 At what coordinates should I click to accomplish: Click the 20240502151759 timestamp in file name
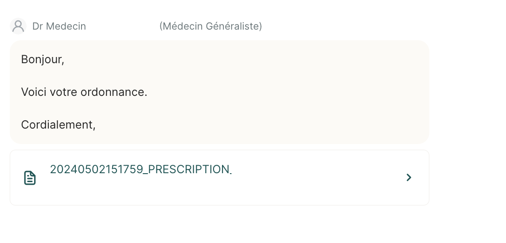[x=97, y=169]
